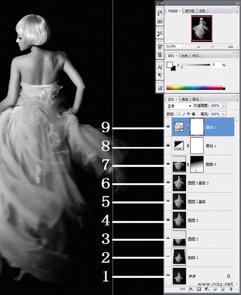This screenshot has width=241, height=295.
Task: Hide the 图层 4 layer eye
Action: click(168, 164)
